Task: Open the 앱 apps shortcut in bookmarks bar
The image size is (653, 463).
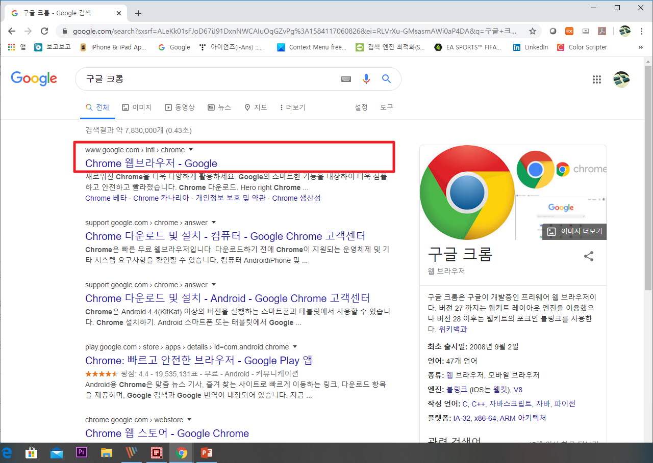Action: tap(17, 47)
